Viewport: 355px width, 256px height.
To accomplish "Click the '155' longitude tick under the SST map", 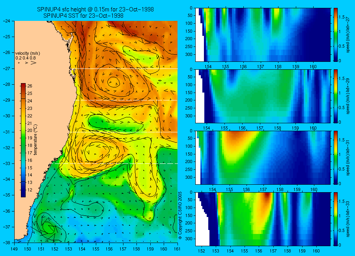I will coord(96,249).
